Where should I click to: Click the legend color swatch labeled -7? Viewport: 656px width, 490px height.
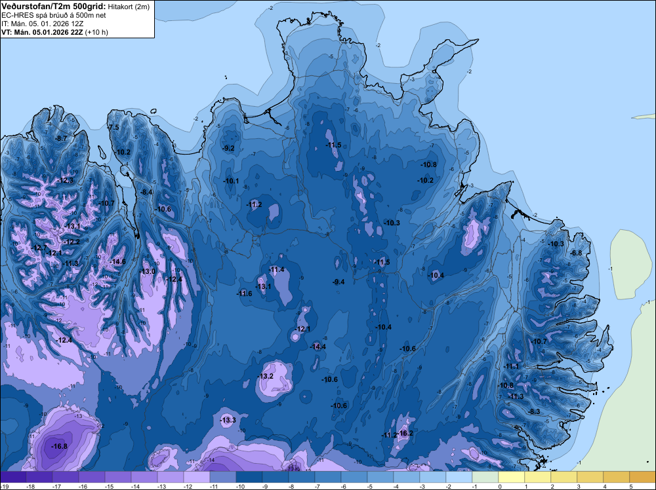click(327, 477)
